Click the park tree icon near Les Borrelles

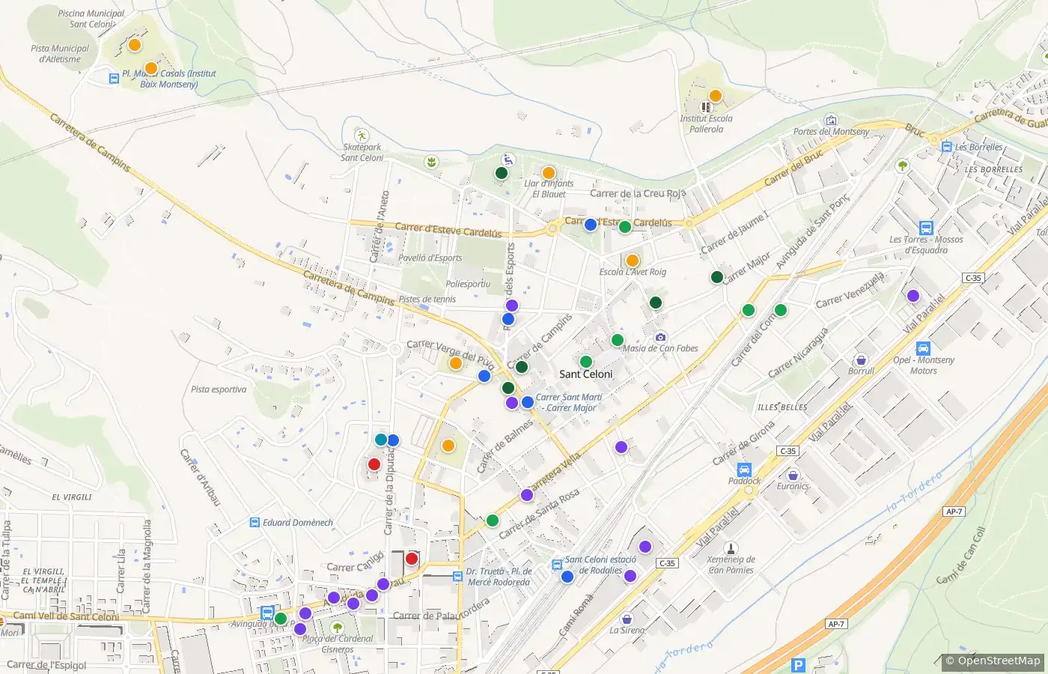pos(902,166)
